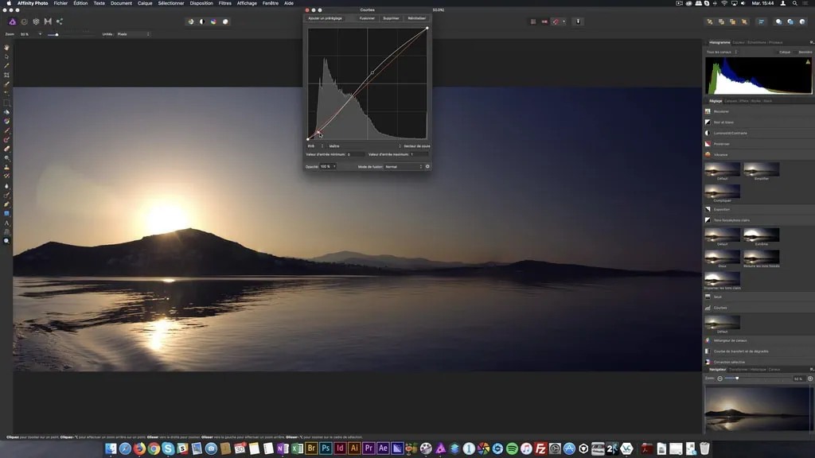Switch to the Liquify persona icon
The height and width of the screenshot is (458, 815).
pyautogui.click(x=25, y=21)
